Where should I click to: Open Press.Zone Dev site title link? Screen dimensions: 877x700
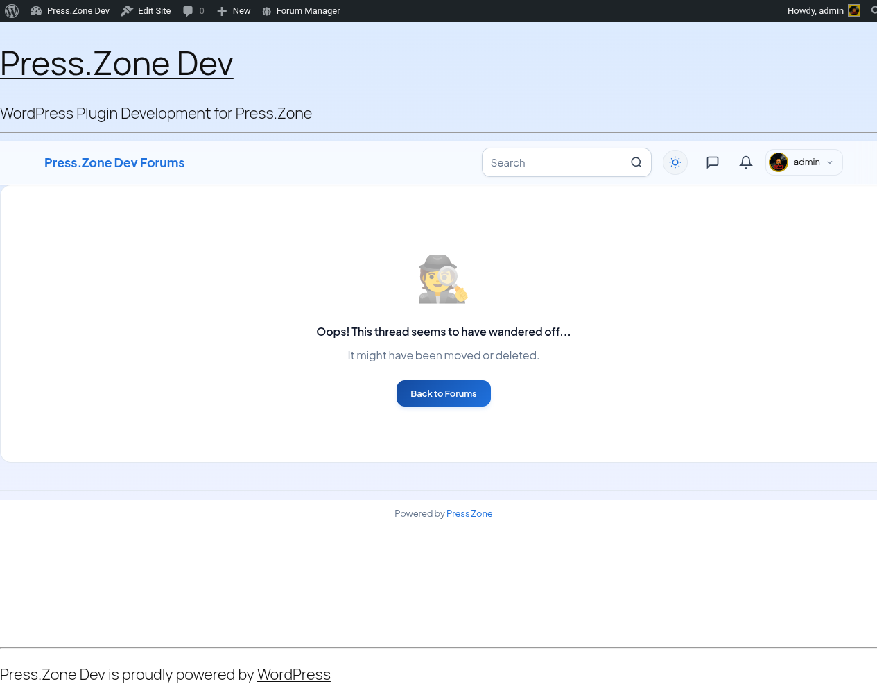pos(116,64)
